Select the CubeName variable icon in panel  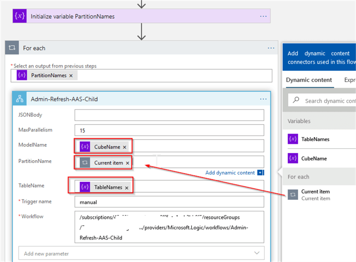pos(293,158)
